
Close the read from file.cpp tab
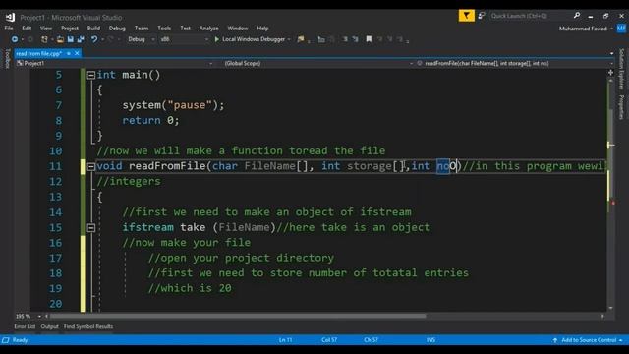pos(77,53)
